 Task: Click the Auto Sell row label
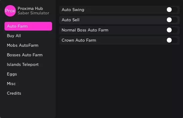(x=71, y=20)
